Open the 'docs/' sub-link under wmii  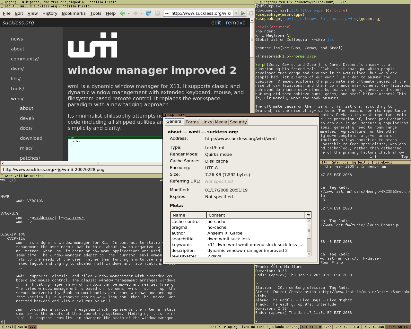(x=26, y=128)
